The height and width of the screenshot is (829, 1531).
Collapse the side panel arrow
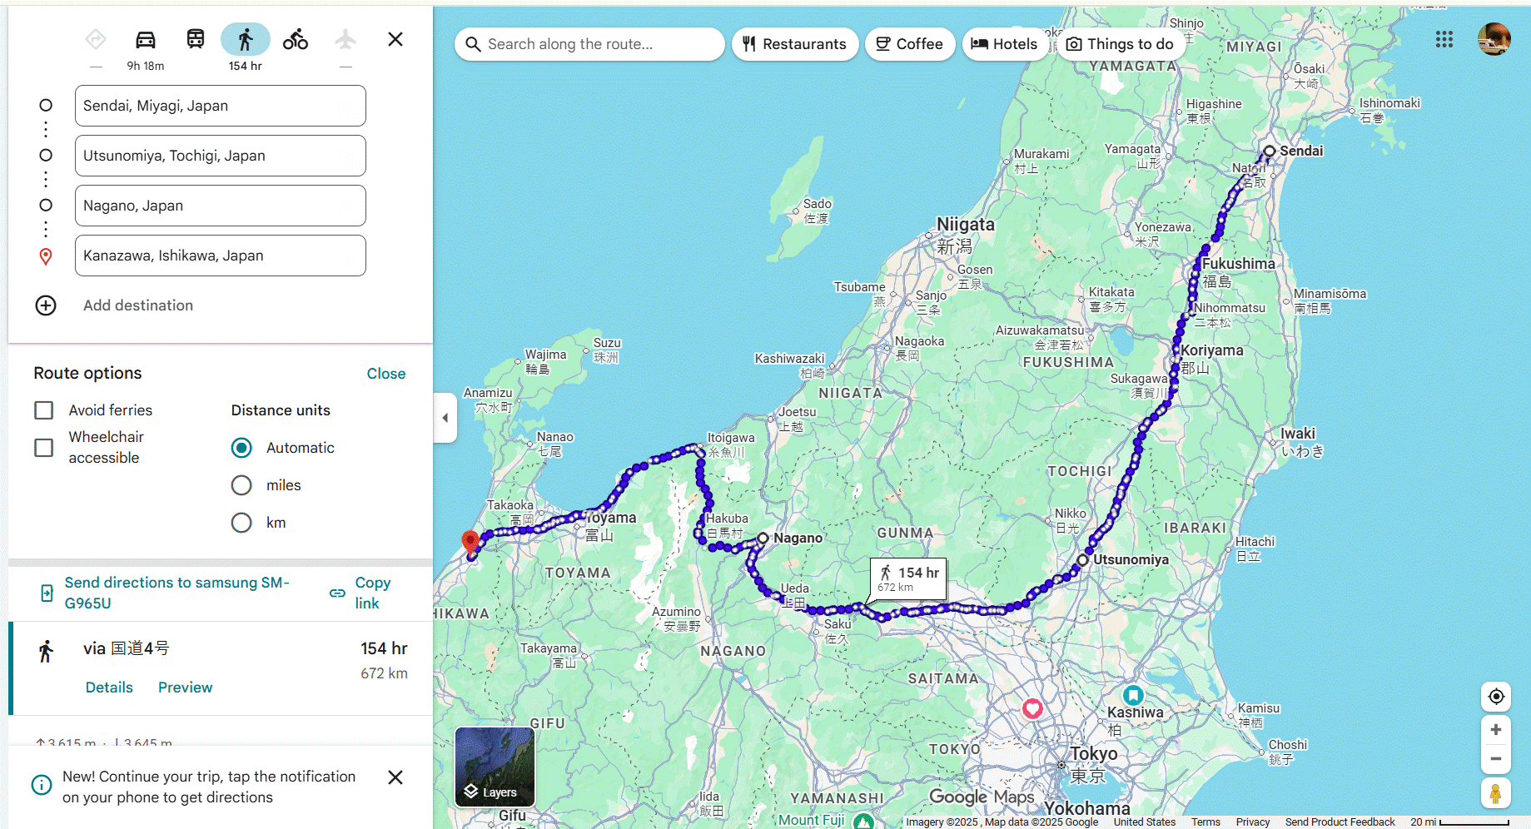point(445,418)
